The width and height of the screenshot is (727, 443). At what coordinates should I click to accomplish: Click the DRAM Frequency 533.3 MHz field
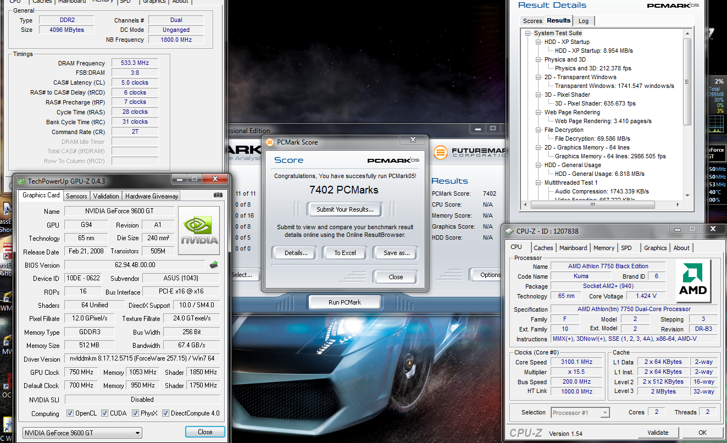pos(135,63)
